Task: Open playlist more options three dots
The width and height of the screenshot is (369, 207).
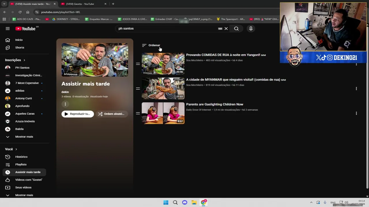Action: click(65, 104)
